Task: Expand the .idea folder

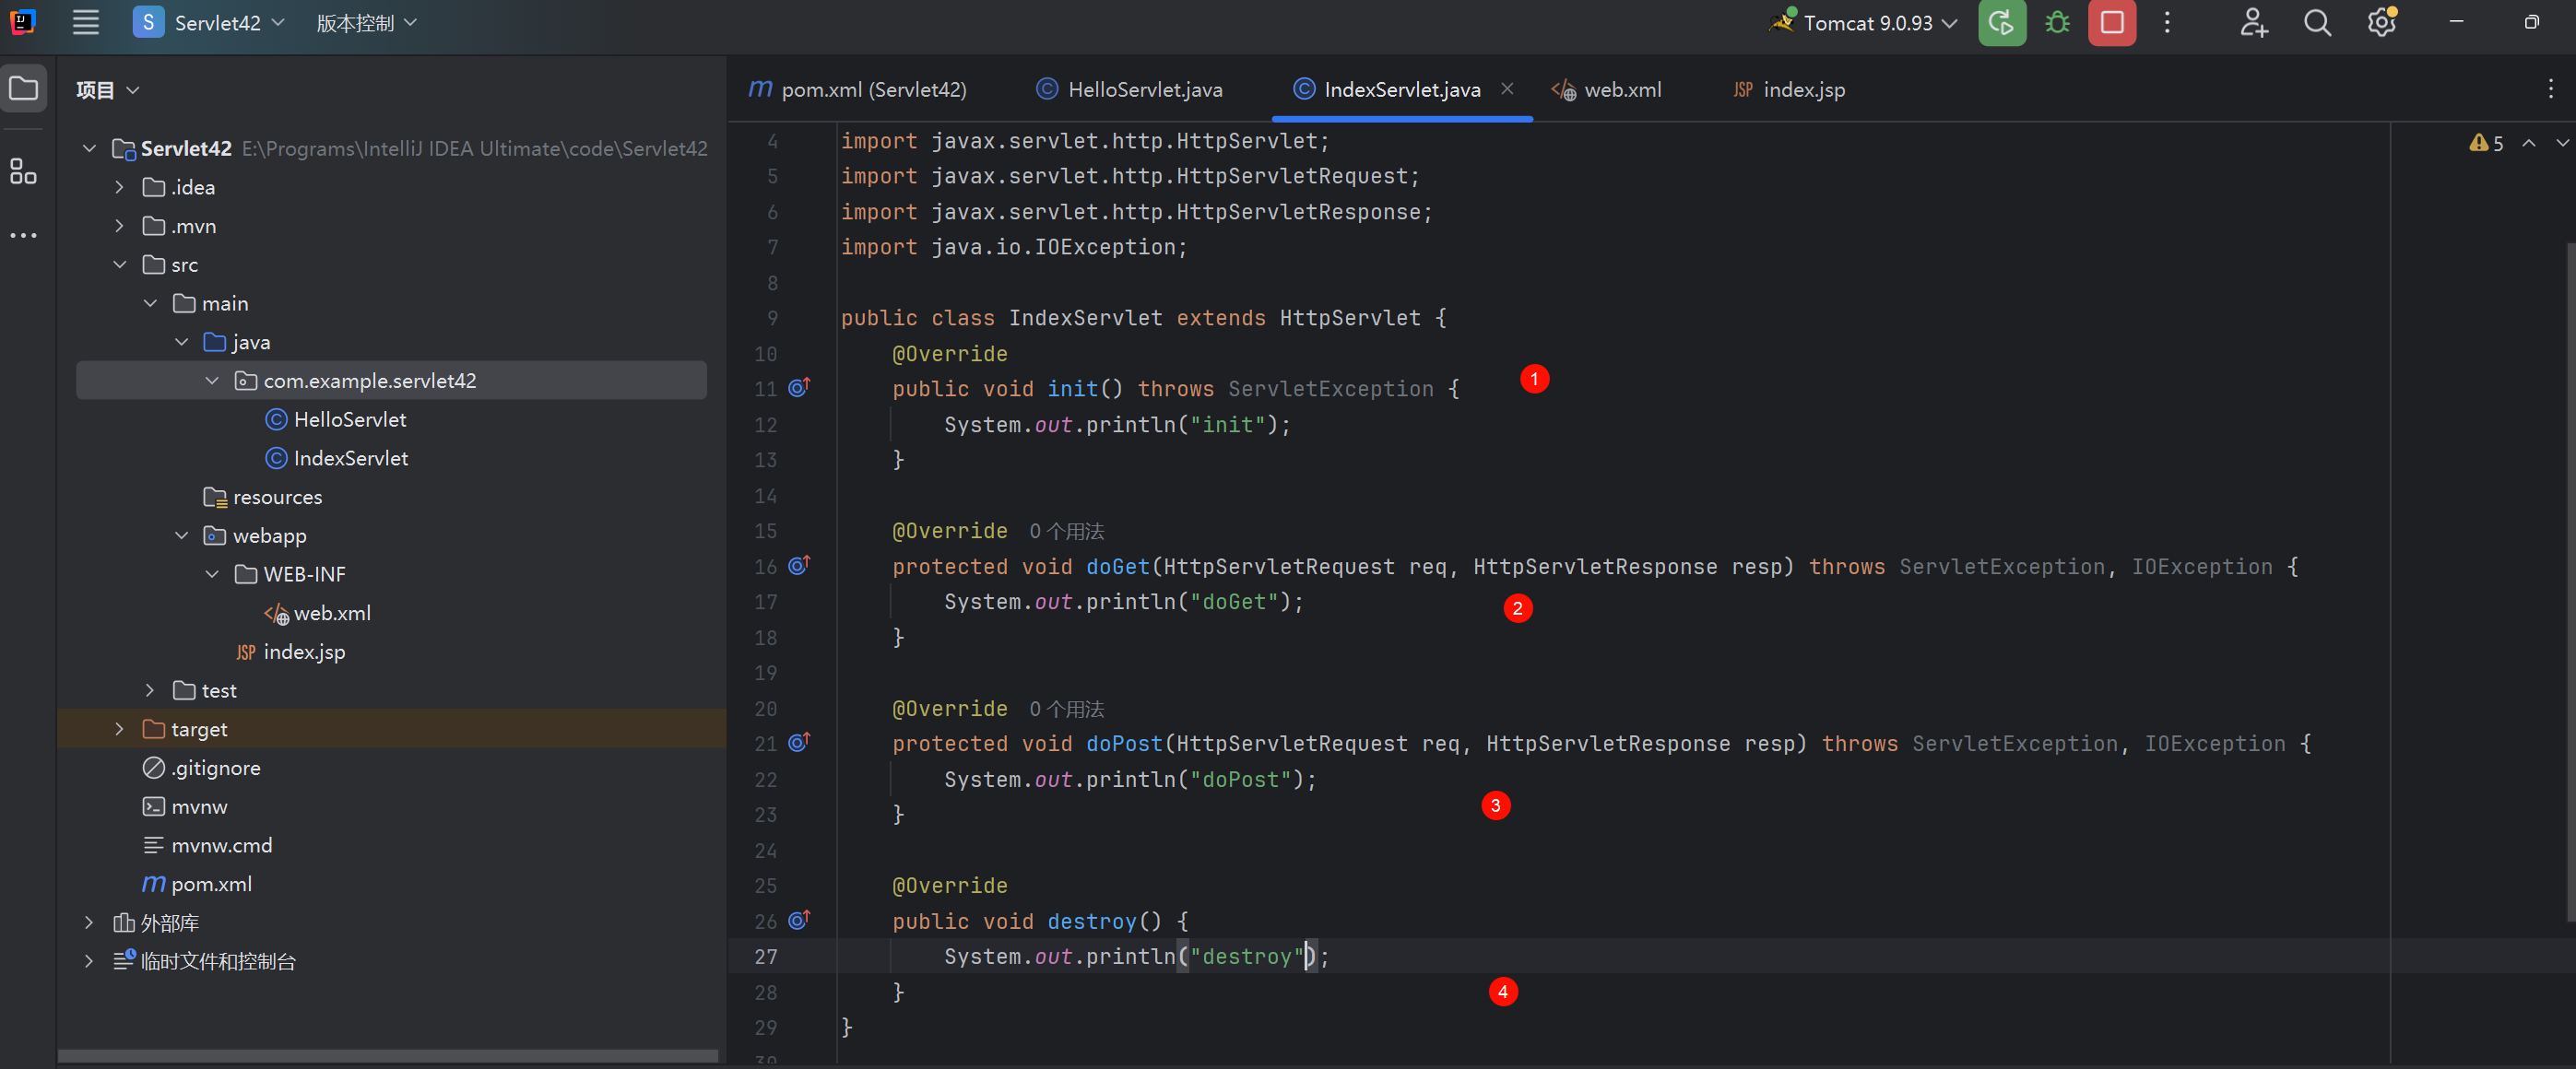Action: [x=119, y=187]
